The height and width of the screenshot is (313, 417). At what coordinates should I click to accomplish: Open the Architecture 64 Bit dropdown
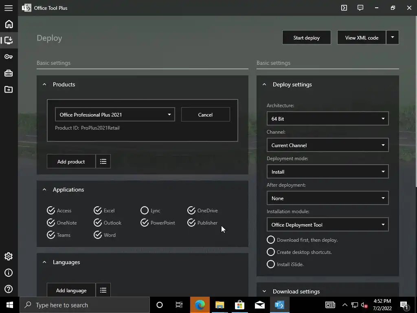click(328, 119)
